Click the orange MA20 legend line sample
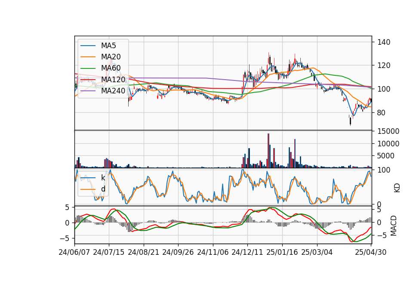Screen dimensions: 413x297 coord(88,57)
